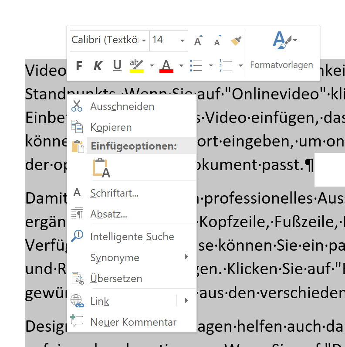345x347 pixels.
Task: Choose Ausschneiden from context menu
Action: pos(132,106)
